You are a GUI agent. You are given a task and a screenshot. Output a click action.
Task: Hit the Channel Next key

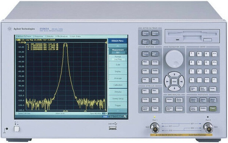pos(155,34)
